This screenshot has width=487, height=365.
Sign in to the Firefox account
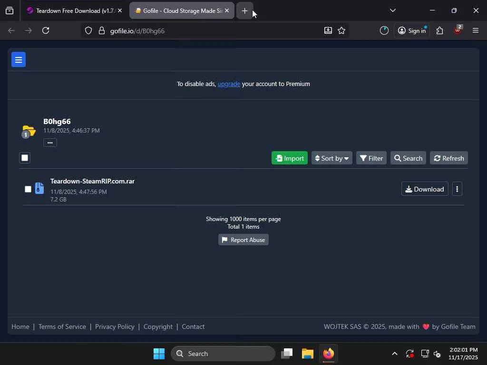pyautogui.click(x=412, y=30)
